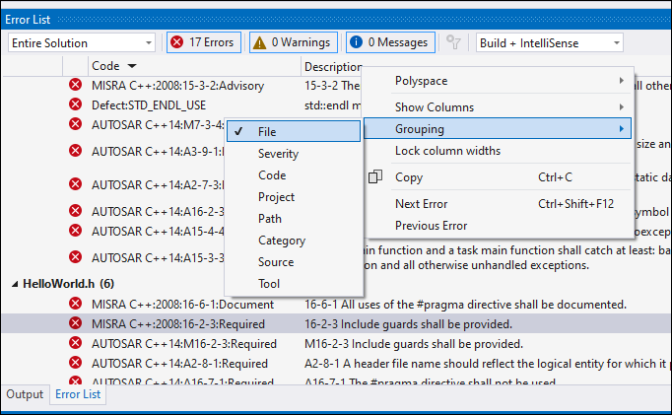
Task: Switch to the Output tab
Action: click(x=25, y=394)
